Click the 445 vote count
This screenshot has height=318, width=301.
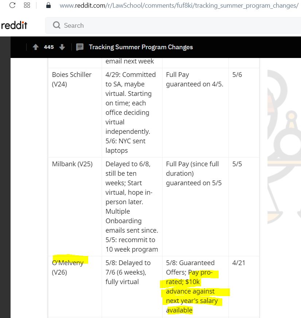pyautogui.click(x=49, y=47)
